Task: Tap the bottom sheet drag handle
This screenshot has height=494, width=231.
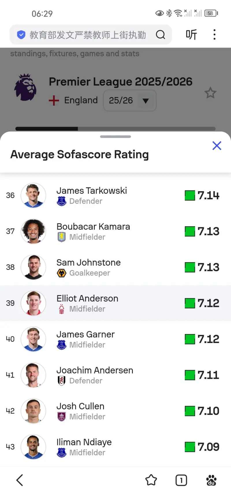Action: click(115, 137)
